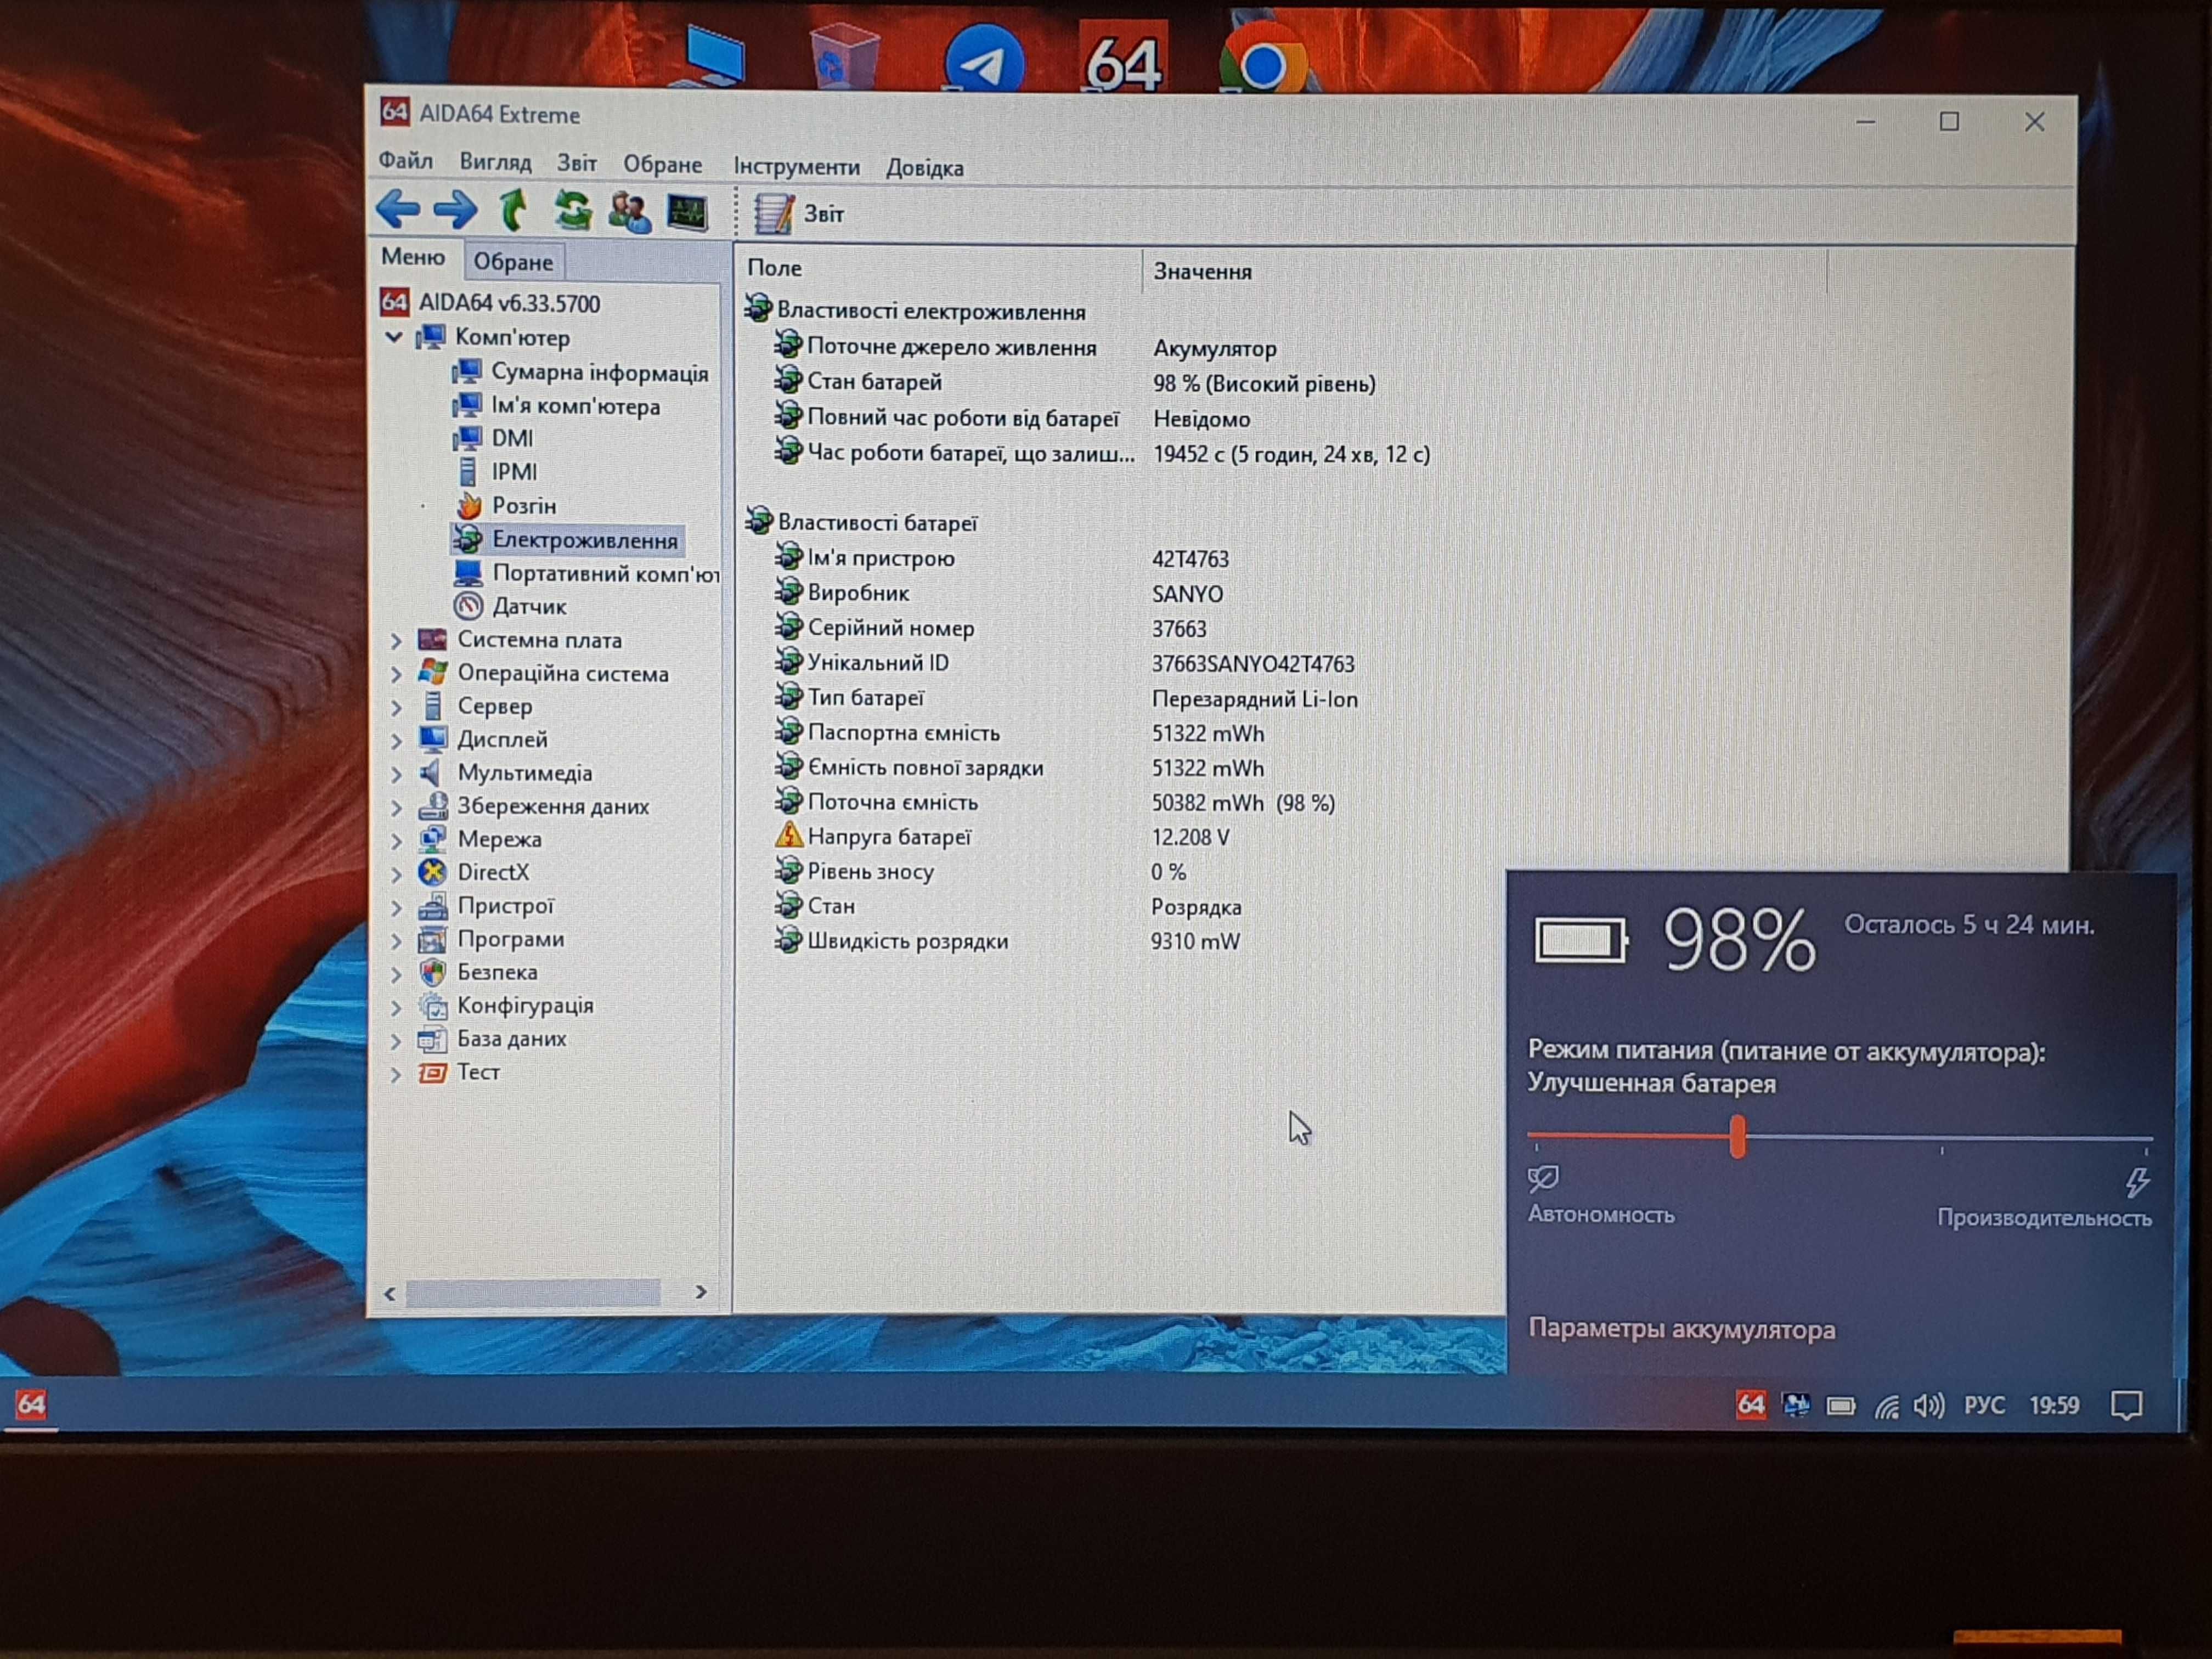This screenshot has height=1659, width=2212.
Task: Click the green up-level arrow icon
Action: pos(513,209)
